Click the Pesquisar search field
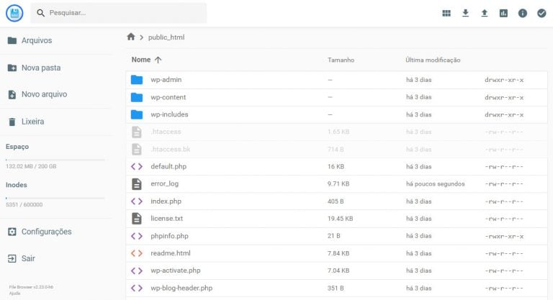 122,13
